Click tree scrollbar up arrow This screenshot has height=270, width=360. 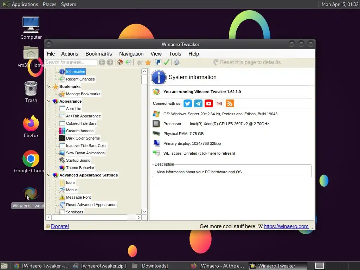pos(144,71)
